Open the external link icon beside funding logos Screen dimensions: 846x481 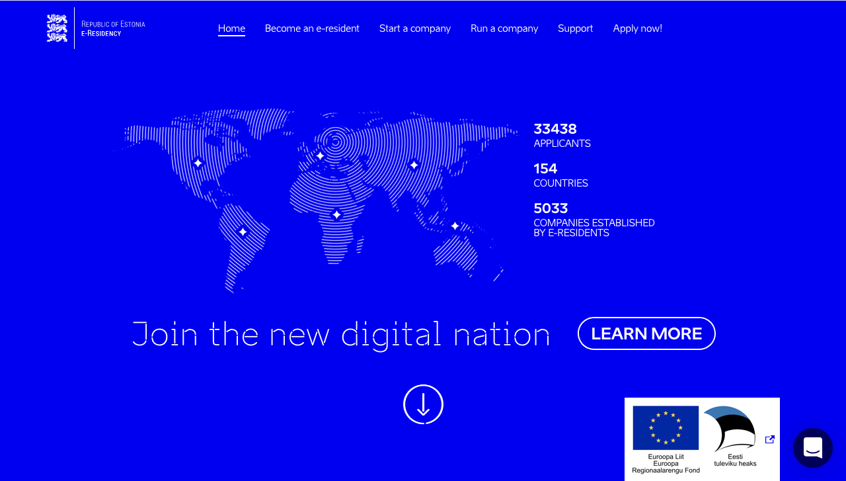(x=769, y=439)
